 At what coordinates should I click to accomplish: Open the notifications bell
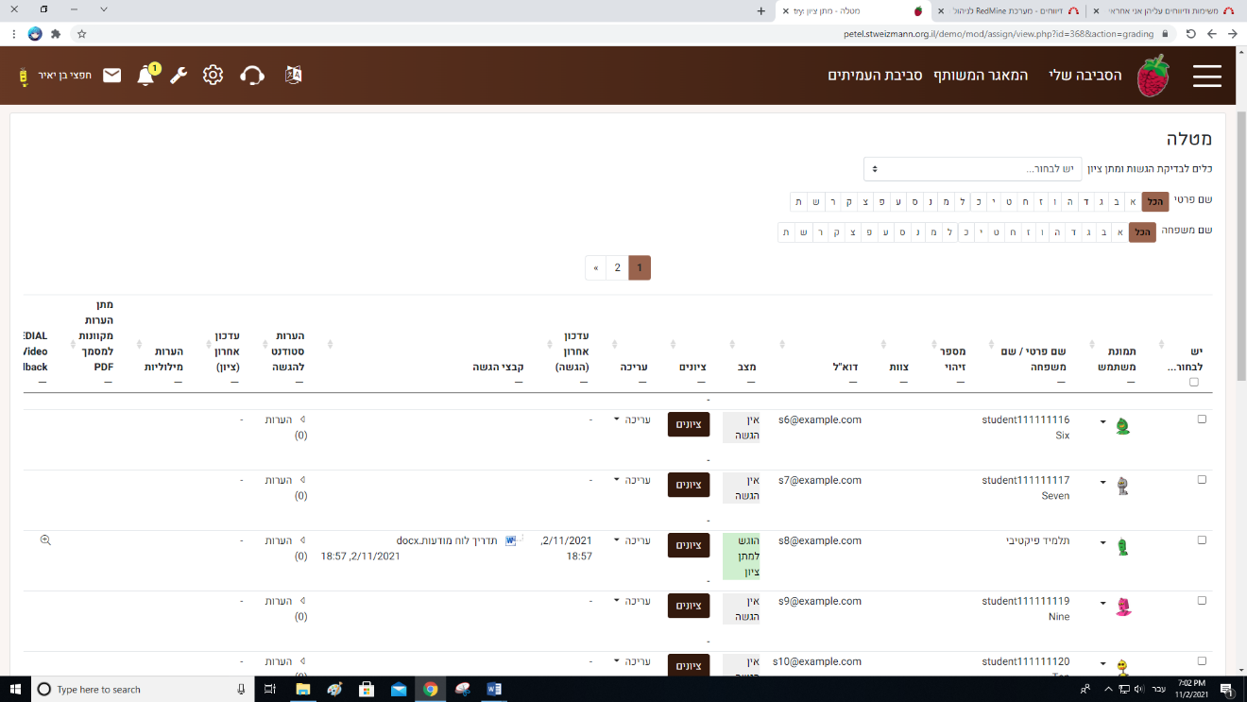[145, 76]
